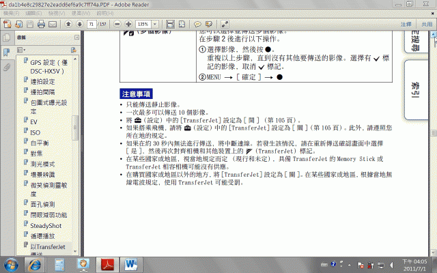The width and height of the screenshot is (437, 273).
Task: Open the 說明(H) menu
Action: (x=105, y=13)
